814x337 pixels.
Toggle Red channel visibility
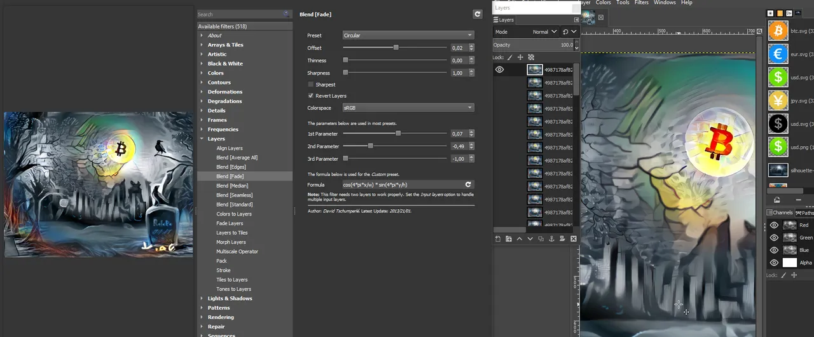click(774, 225)
